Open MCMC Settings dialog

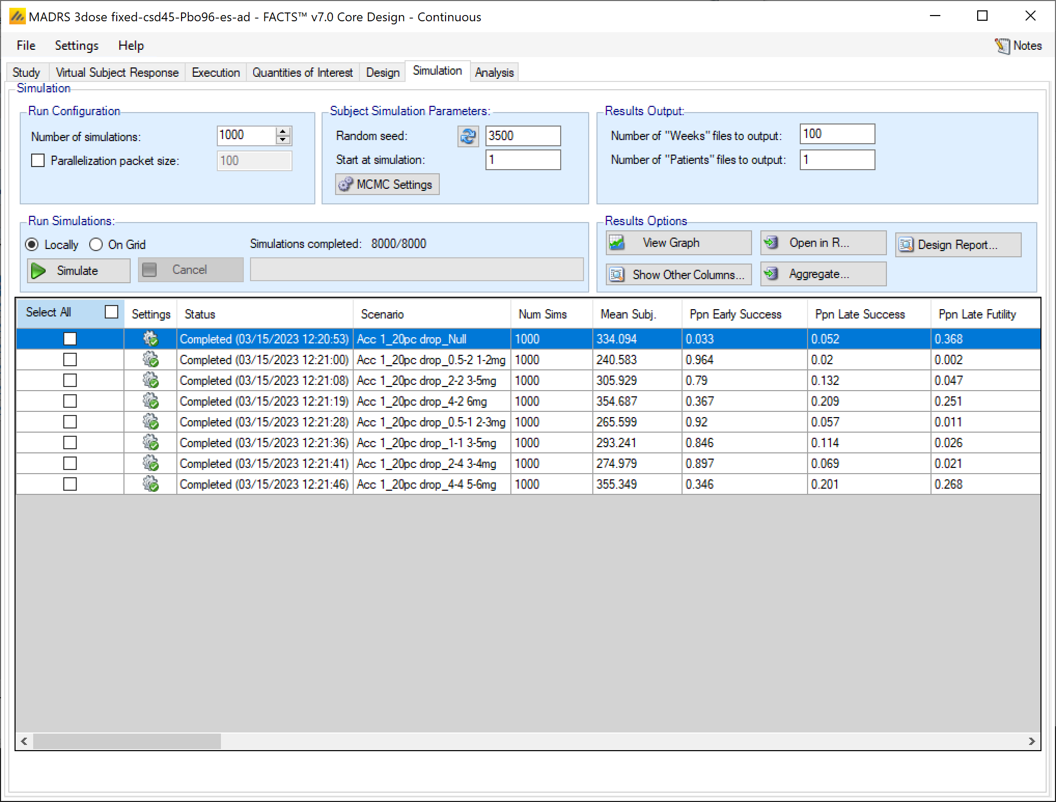point(387,185)
